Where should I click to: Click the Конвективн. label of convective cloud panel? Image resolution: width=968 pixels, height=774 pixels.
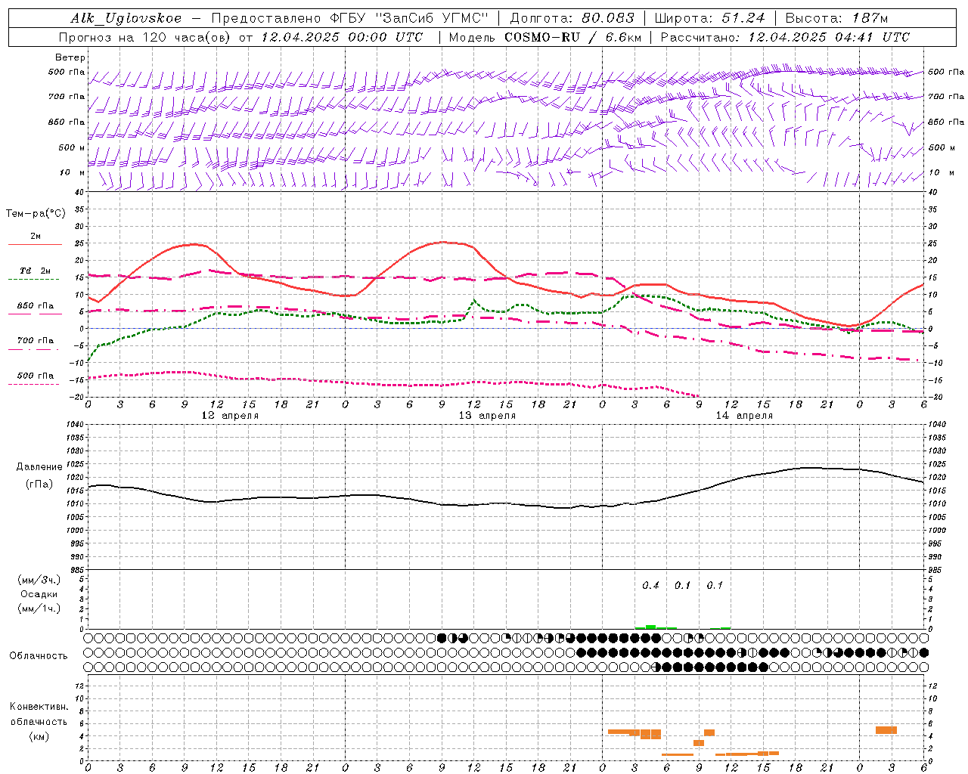click(39, 707)
